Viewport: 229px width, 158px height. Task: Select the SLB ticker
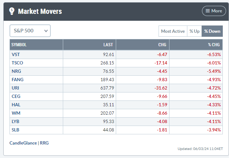pyautogui.click(x=15, y=130)
